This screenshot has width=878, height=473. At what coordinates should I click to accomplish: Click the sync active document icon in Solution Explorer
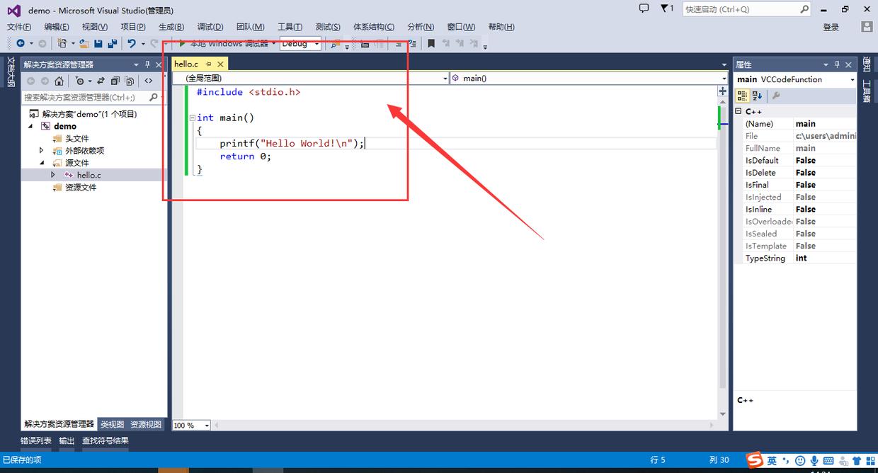100,81
